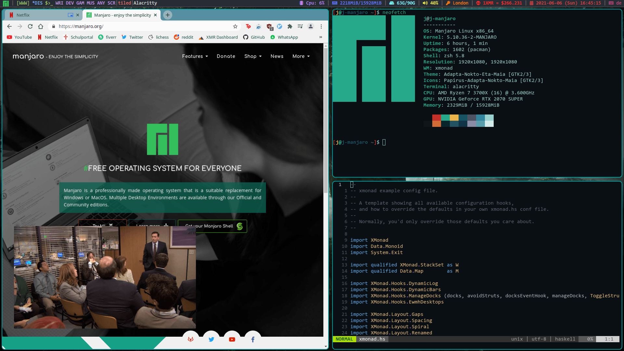Image resolution: width=624 pixels, height=351 pixels.
Task: Open the Donate page link
Action: 226,56
